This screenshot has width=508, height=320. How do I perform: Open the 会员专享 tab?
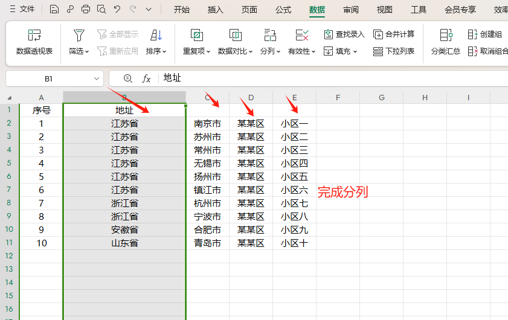pyautogui.click(x=460, y=10)
